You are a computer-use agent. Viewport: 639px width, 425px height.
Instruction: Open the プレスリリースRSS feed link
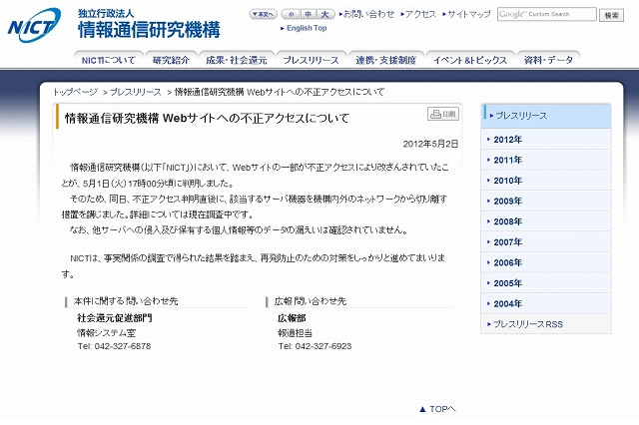546,324
